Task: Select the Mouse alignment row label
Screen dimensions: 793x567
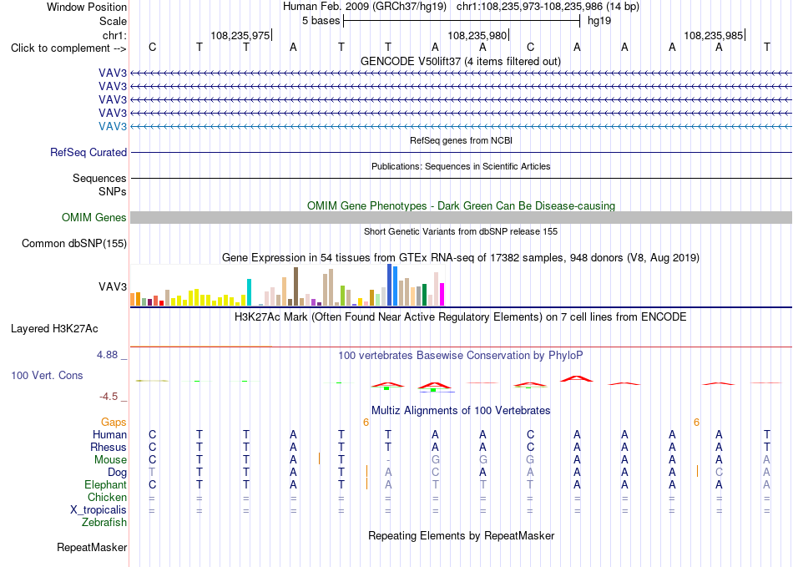Action: (x=110, y=460)
